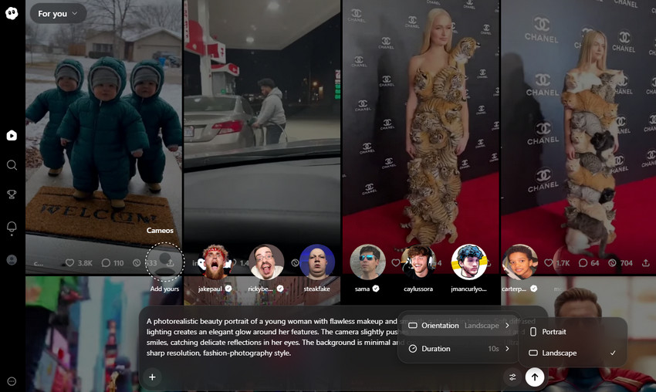This screenshot has height=392, width=656.
Task: Open search from the left sidebar
Action: pyautogui.click(x=12, y=165)
